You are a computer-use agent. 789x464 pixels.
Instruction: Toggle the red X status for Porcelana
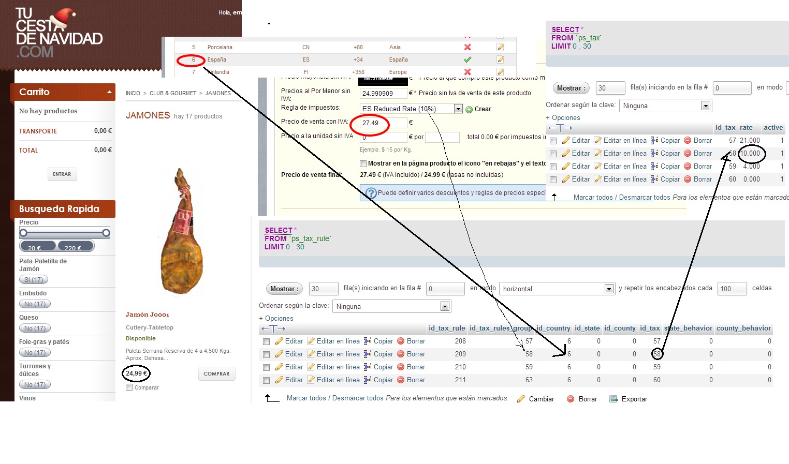(x=467, y=47)
